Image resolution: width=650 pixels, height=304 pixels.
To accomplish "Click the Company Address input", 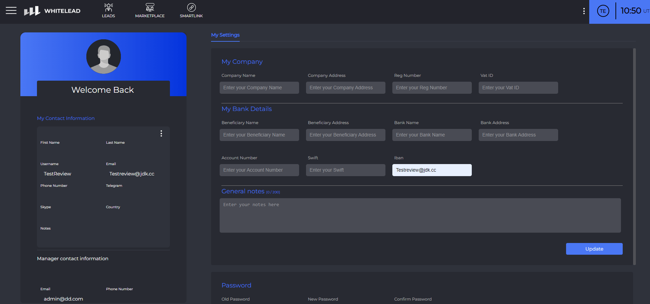I will point(345,88).
